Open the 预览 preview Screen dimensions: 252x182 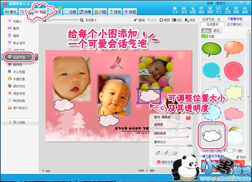point(190,20)
